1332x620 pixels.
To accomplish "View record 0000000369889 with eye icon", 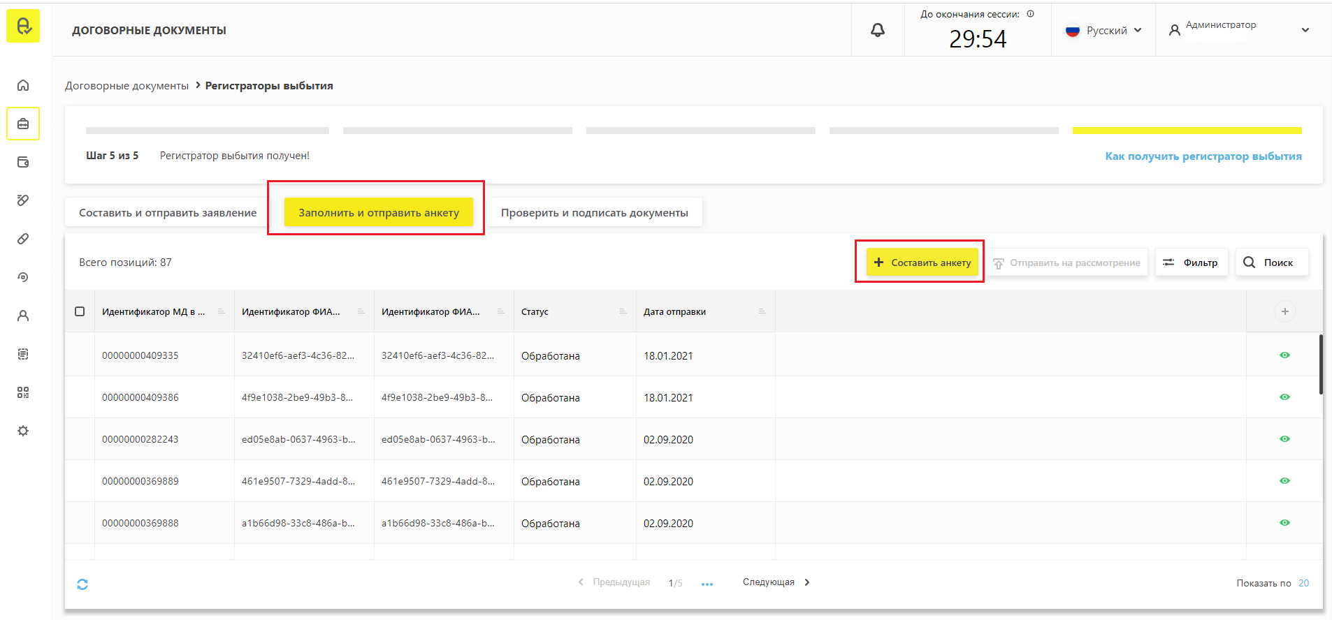I will (1284, 481).
